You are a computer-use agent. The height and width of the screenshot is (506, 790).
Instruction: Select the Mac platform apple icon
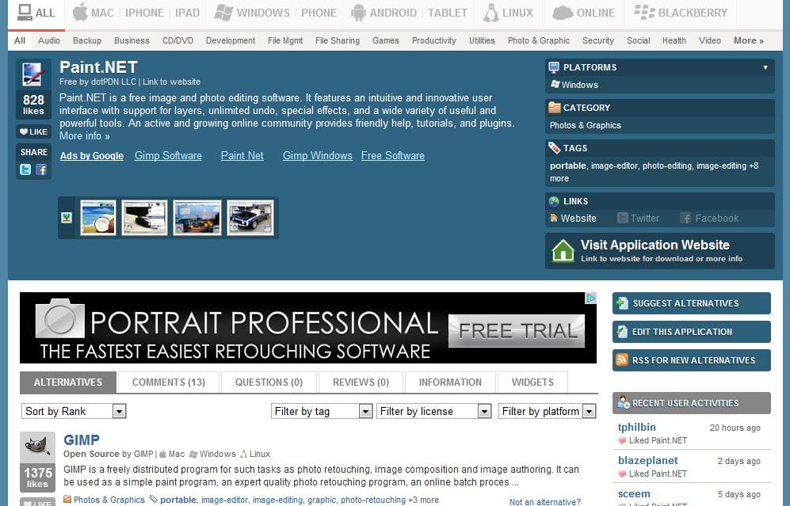point(80,12)
